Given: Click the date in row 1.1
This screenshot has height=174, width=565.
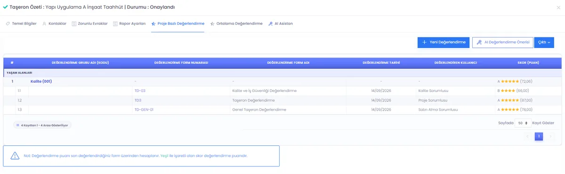Looking at the screenshot, I should [381, 91].
